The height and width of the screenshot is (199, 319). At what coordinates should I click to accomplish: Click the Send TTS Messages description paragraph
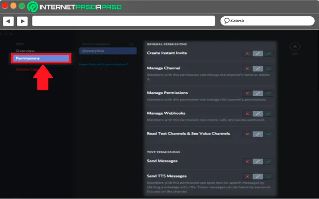tap(209, 187)
